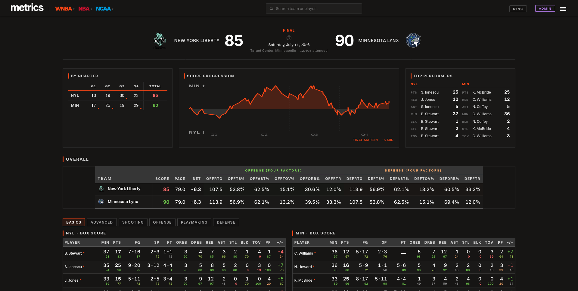Open New York Liberty team link in header
This screenshot has width=578, height=291.
(x=197, y=41)
